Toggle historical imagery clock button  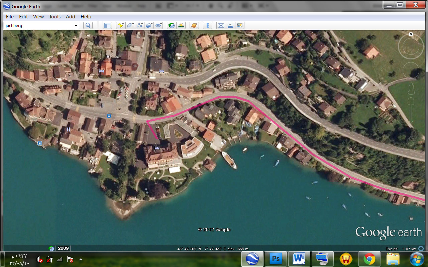[172, 25]
